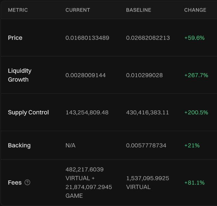Select the Price current value 0.01680133489
The image size is (217, 206).
click(x=87, y=38)
